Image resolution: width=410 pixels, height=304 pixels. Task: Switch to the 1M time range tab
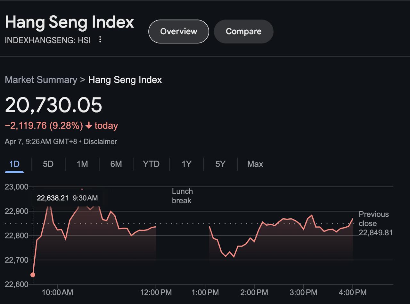point(82,164)
